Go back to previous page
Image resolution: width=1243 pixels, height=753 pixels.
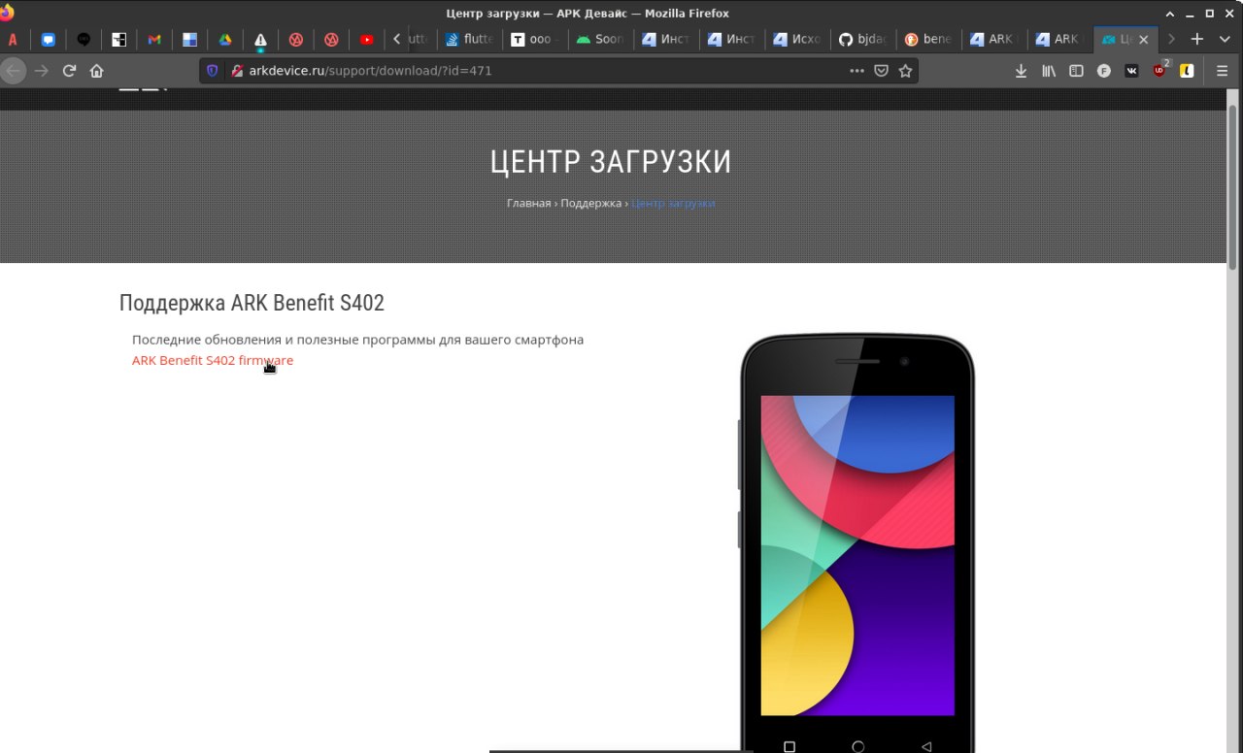click(13, 71)
